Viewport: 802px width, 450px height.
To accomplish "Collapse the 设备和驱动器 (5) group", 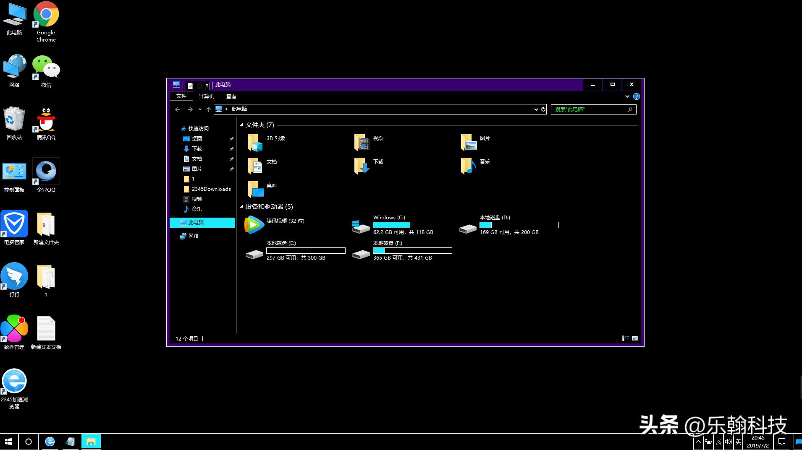I will (x=241, y=207).
